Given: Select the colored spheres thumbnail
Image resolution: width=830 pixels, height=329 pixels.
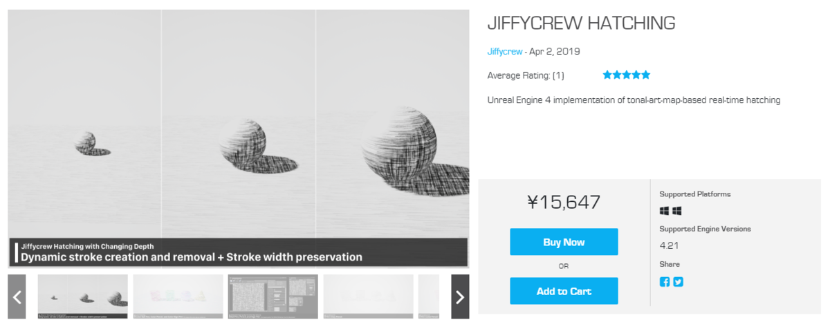Looking at the screenshot, I should point(178,297).
